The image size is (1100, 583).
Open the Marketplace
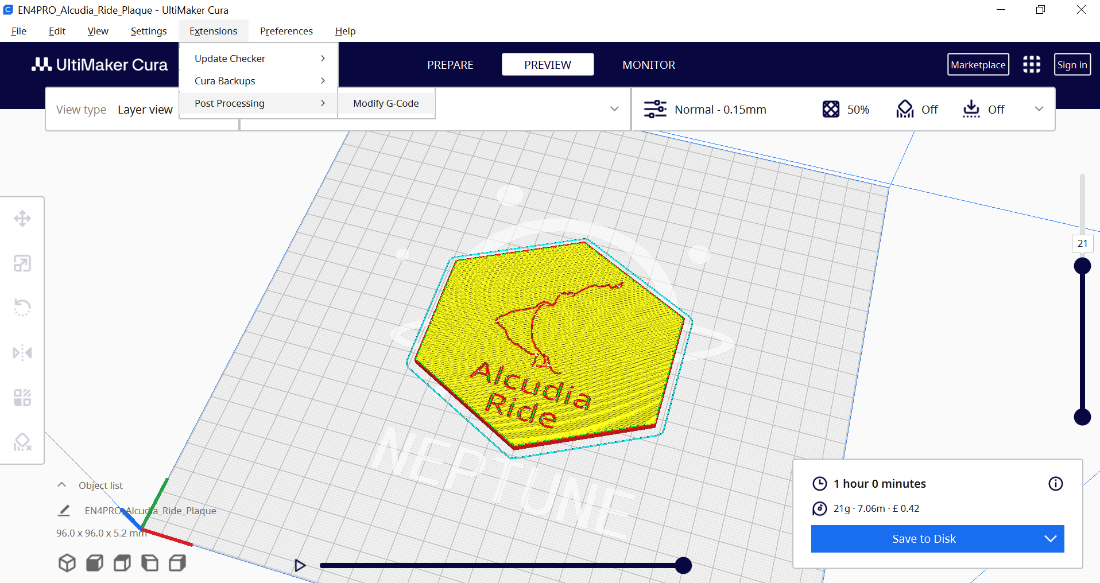[978, 65]
